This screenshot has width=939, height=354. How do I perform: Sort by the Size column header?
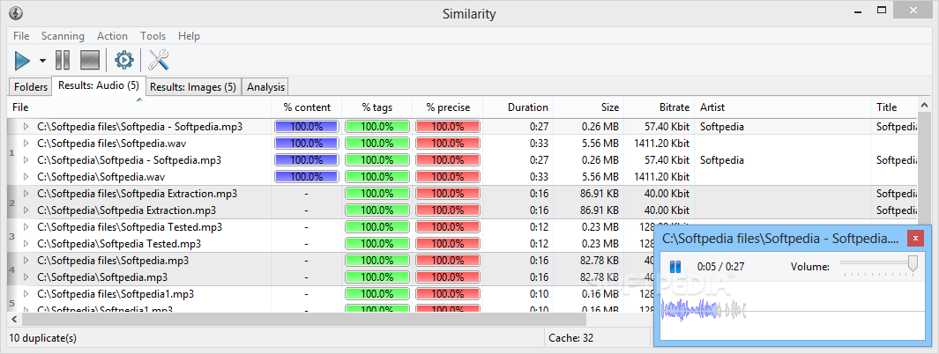tap(588, 107)
